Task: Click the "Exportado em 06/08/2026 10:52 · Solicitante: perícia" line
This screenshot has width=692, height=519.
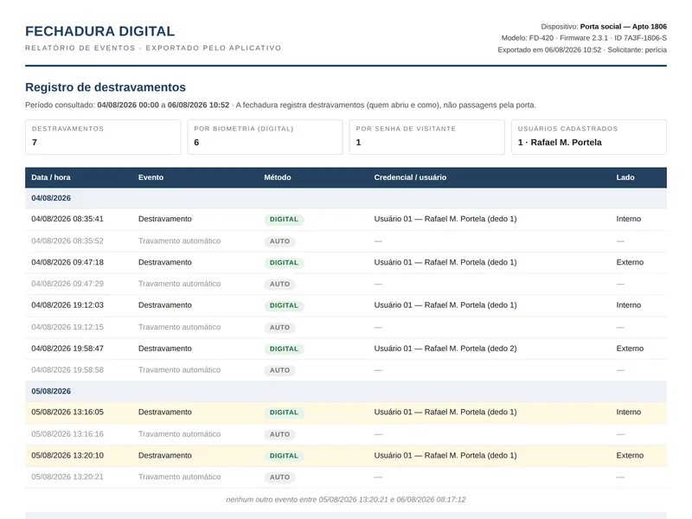Action: pyautogui.click(x=582, y=50)
